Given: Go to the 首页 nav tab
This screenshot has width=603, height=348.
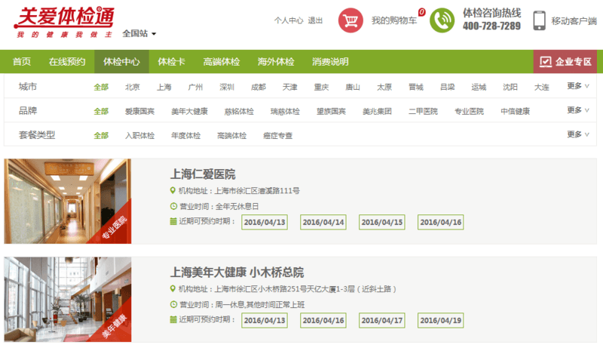Looking at the screenshot, I should click(22, 62).
